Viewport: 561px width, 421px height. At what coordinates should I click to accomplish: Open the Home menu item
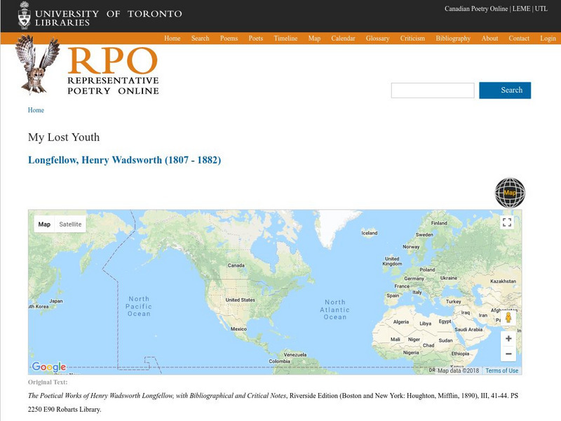pyautogui.click(x=172, y=39)
